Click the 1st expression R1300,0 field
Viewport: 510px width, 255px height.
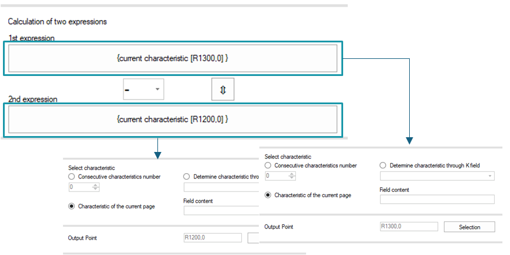[173, 58]
